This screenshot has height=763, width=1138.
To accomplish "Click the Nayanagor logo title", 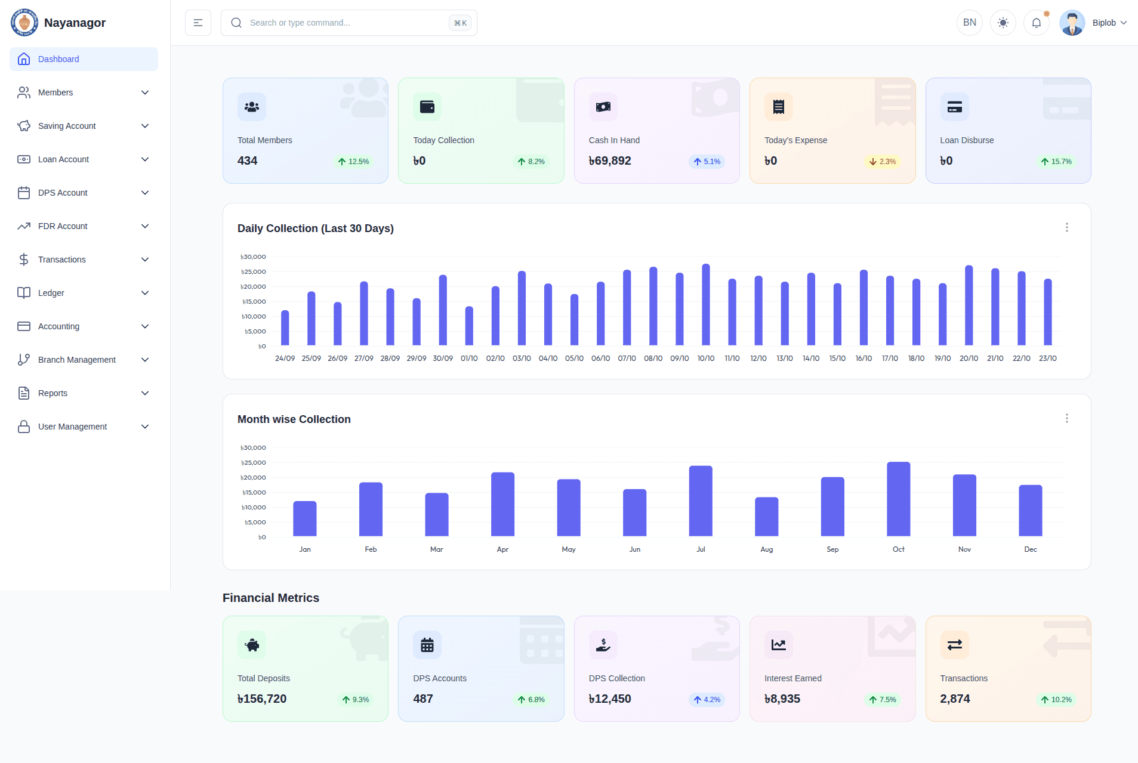I will coord(75,23).
